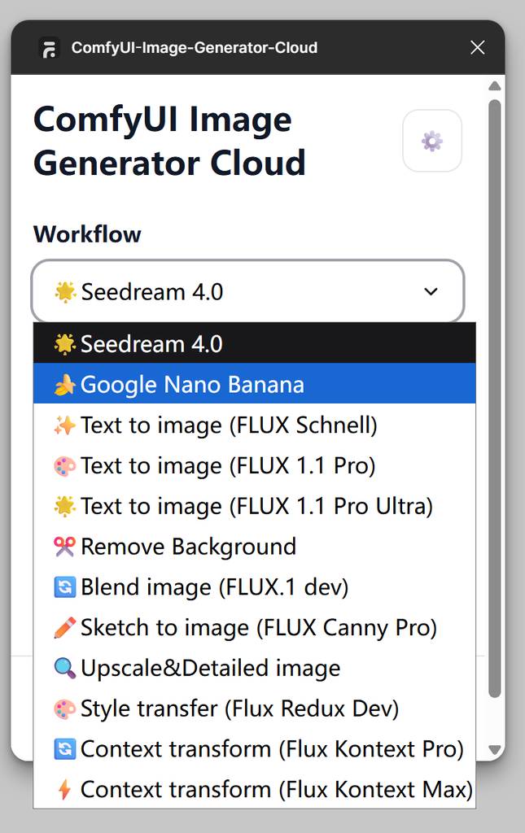The image size is (525, 833).
Task: Click the plugin logo in the title bar
Action: click(x=50, y=48)
